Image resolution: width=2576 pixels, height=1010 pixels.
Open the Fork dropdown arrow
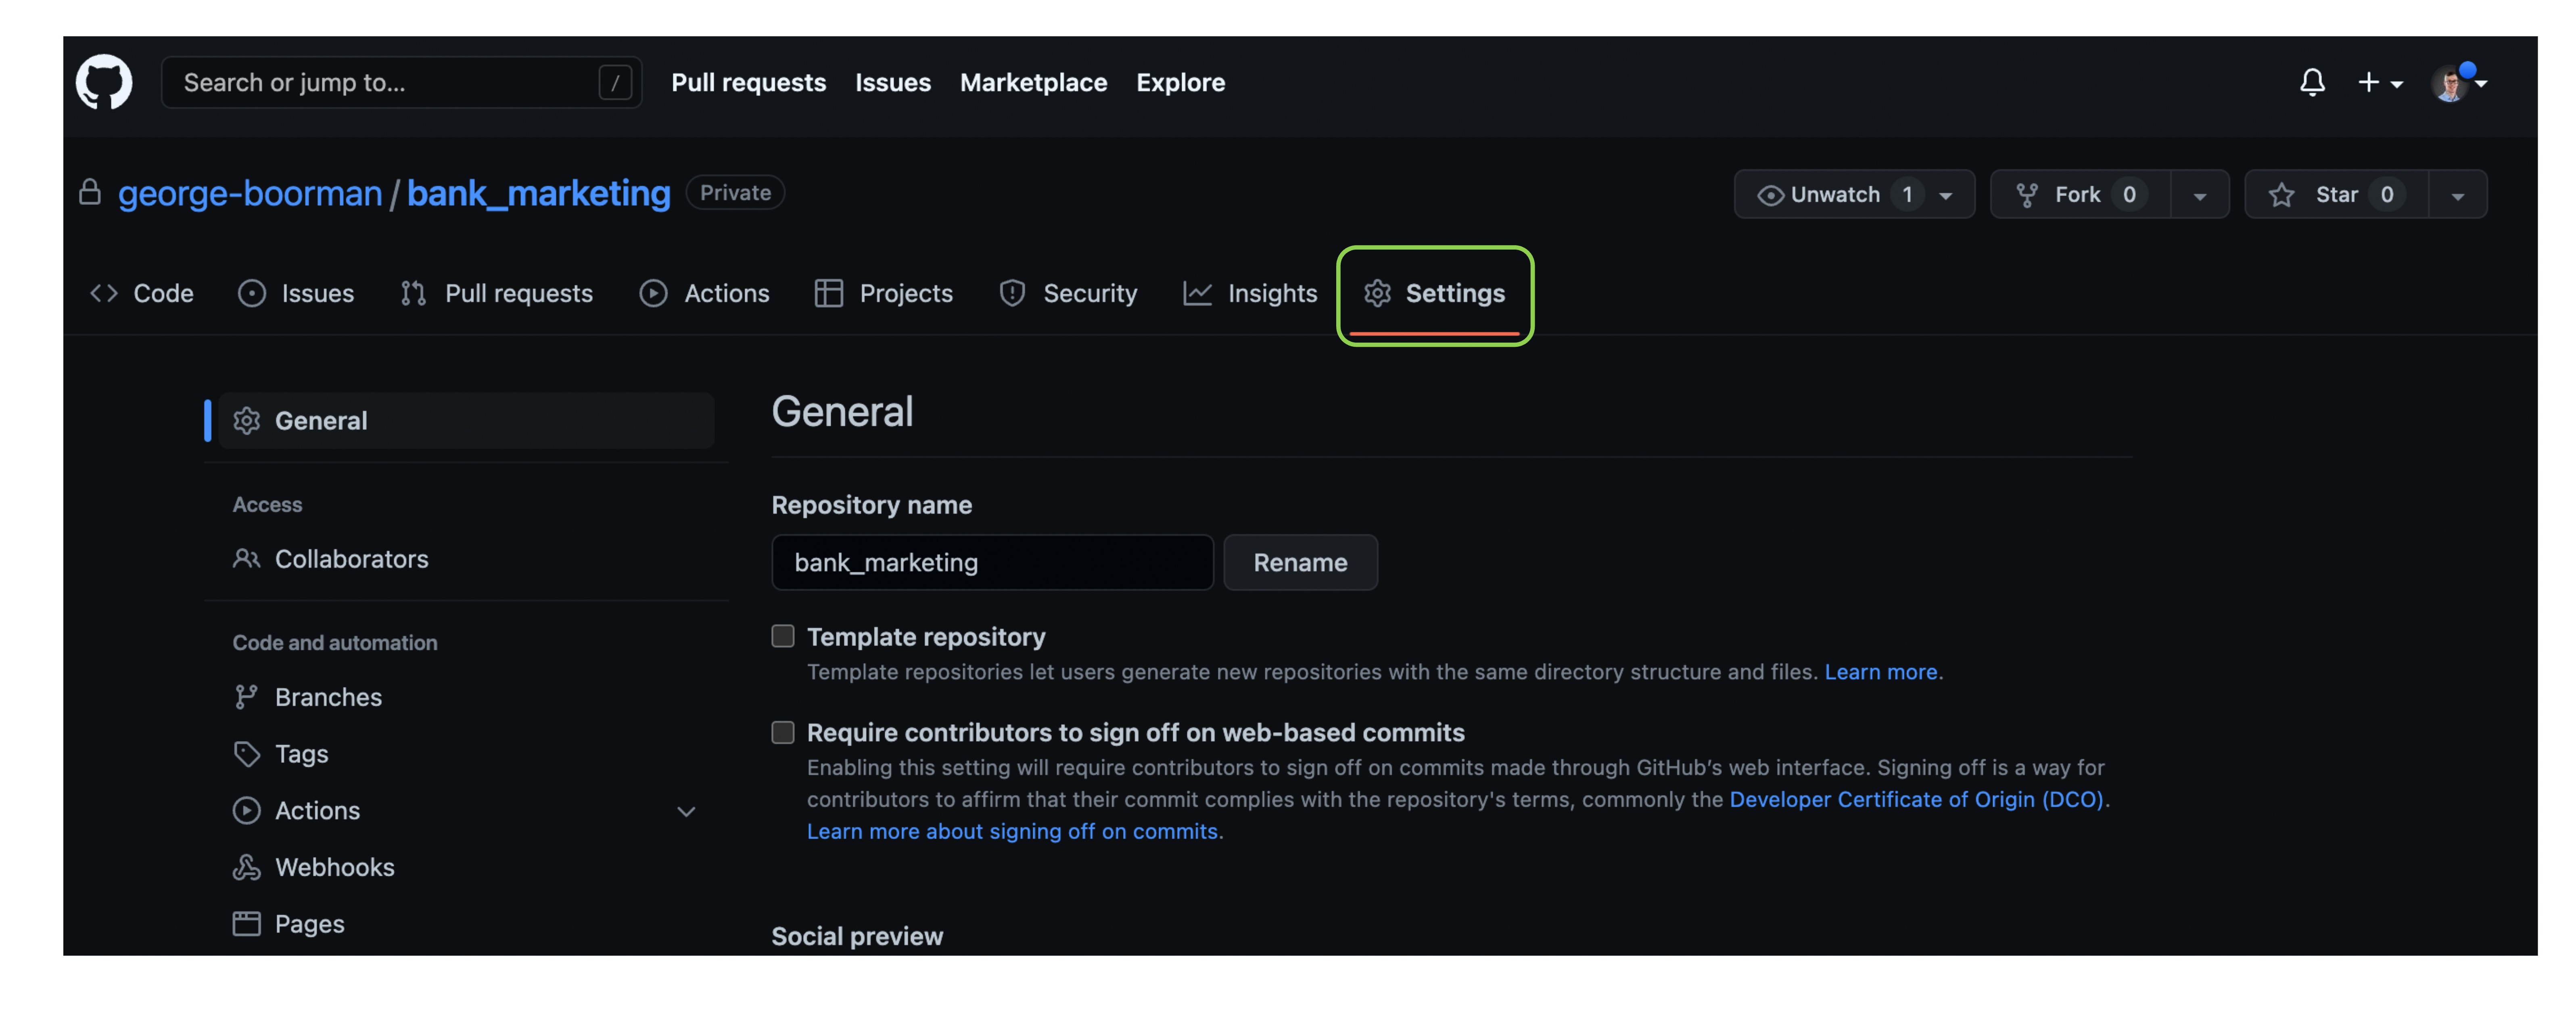(x=2200, y=195)
